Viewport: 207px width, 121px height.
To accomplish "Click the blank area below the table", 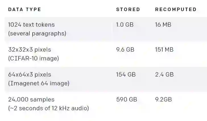I will pyautogui.click(x=103, y=117).
